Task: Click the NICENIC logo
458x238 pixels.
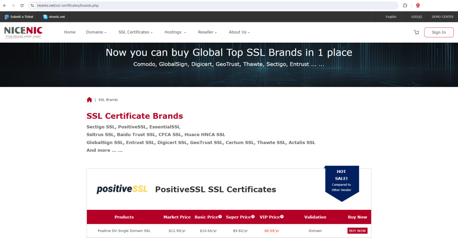Action: tap(23, 32)
